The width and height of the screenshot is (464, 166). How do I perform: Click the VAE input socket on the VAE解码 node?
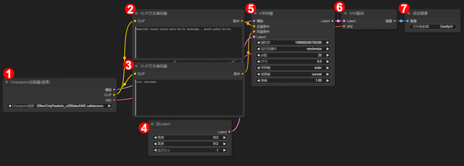(x=344, y=26)
